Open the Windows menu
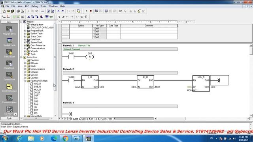 pos(53,6)
